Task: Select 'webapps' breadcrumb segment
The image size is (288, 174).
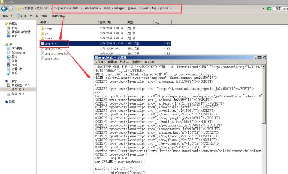Action: (x=119, y=8)
